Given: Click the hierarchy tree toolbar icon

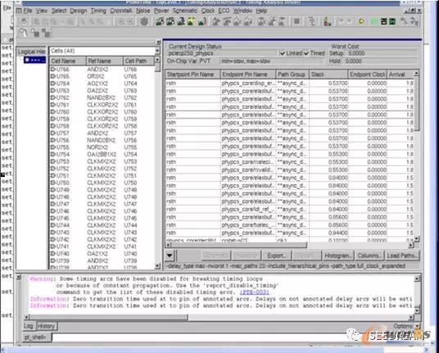Looking at the screenshot, I should pyautogui.click(x=311, y=21).
